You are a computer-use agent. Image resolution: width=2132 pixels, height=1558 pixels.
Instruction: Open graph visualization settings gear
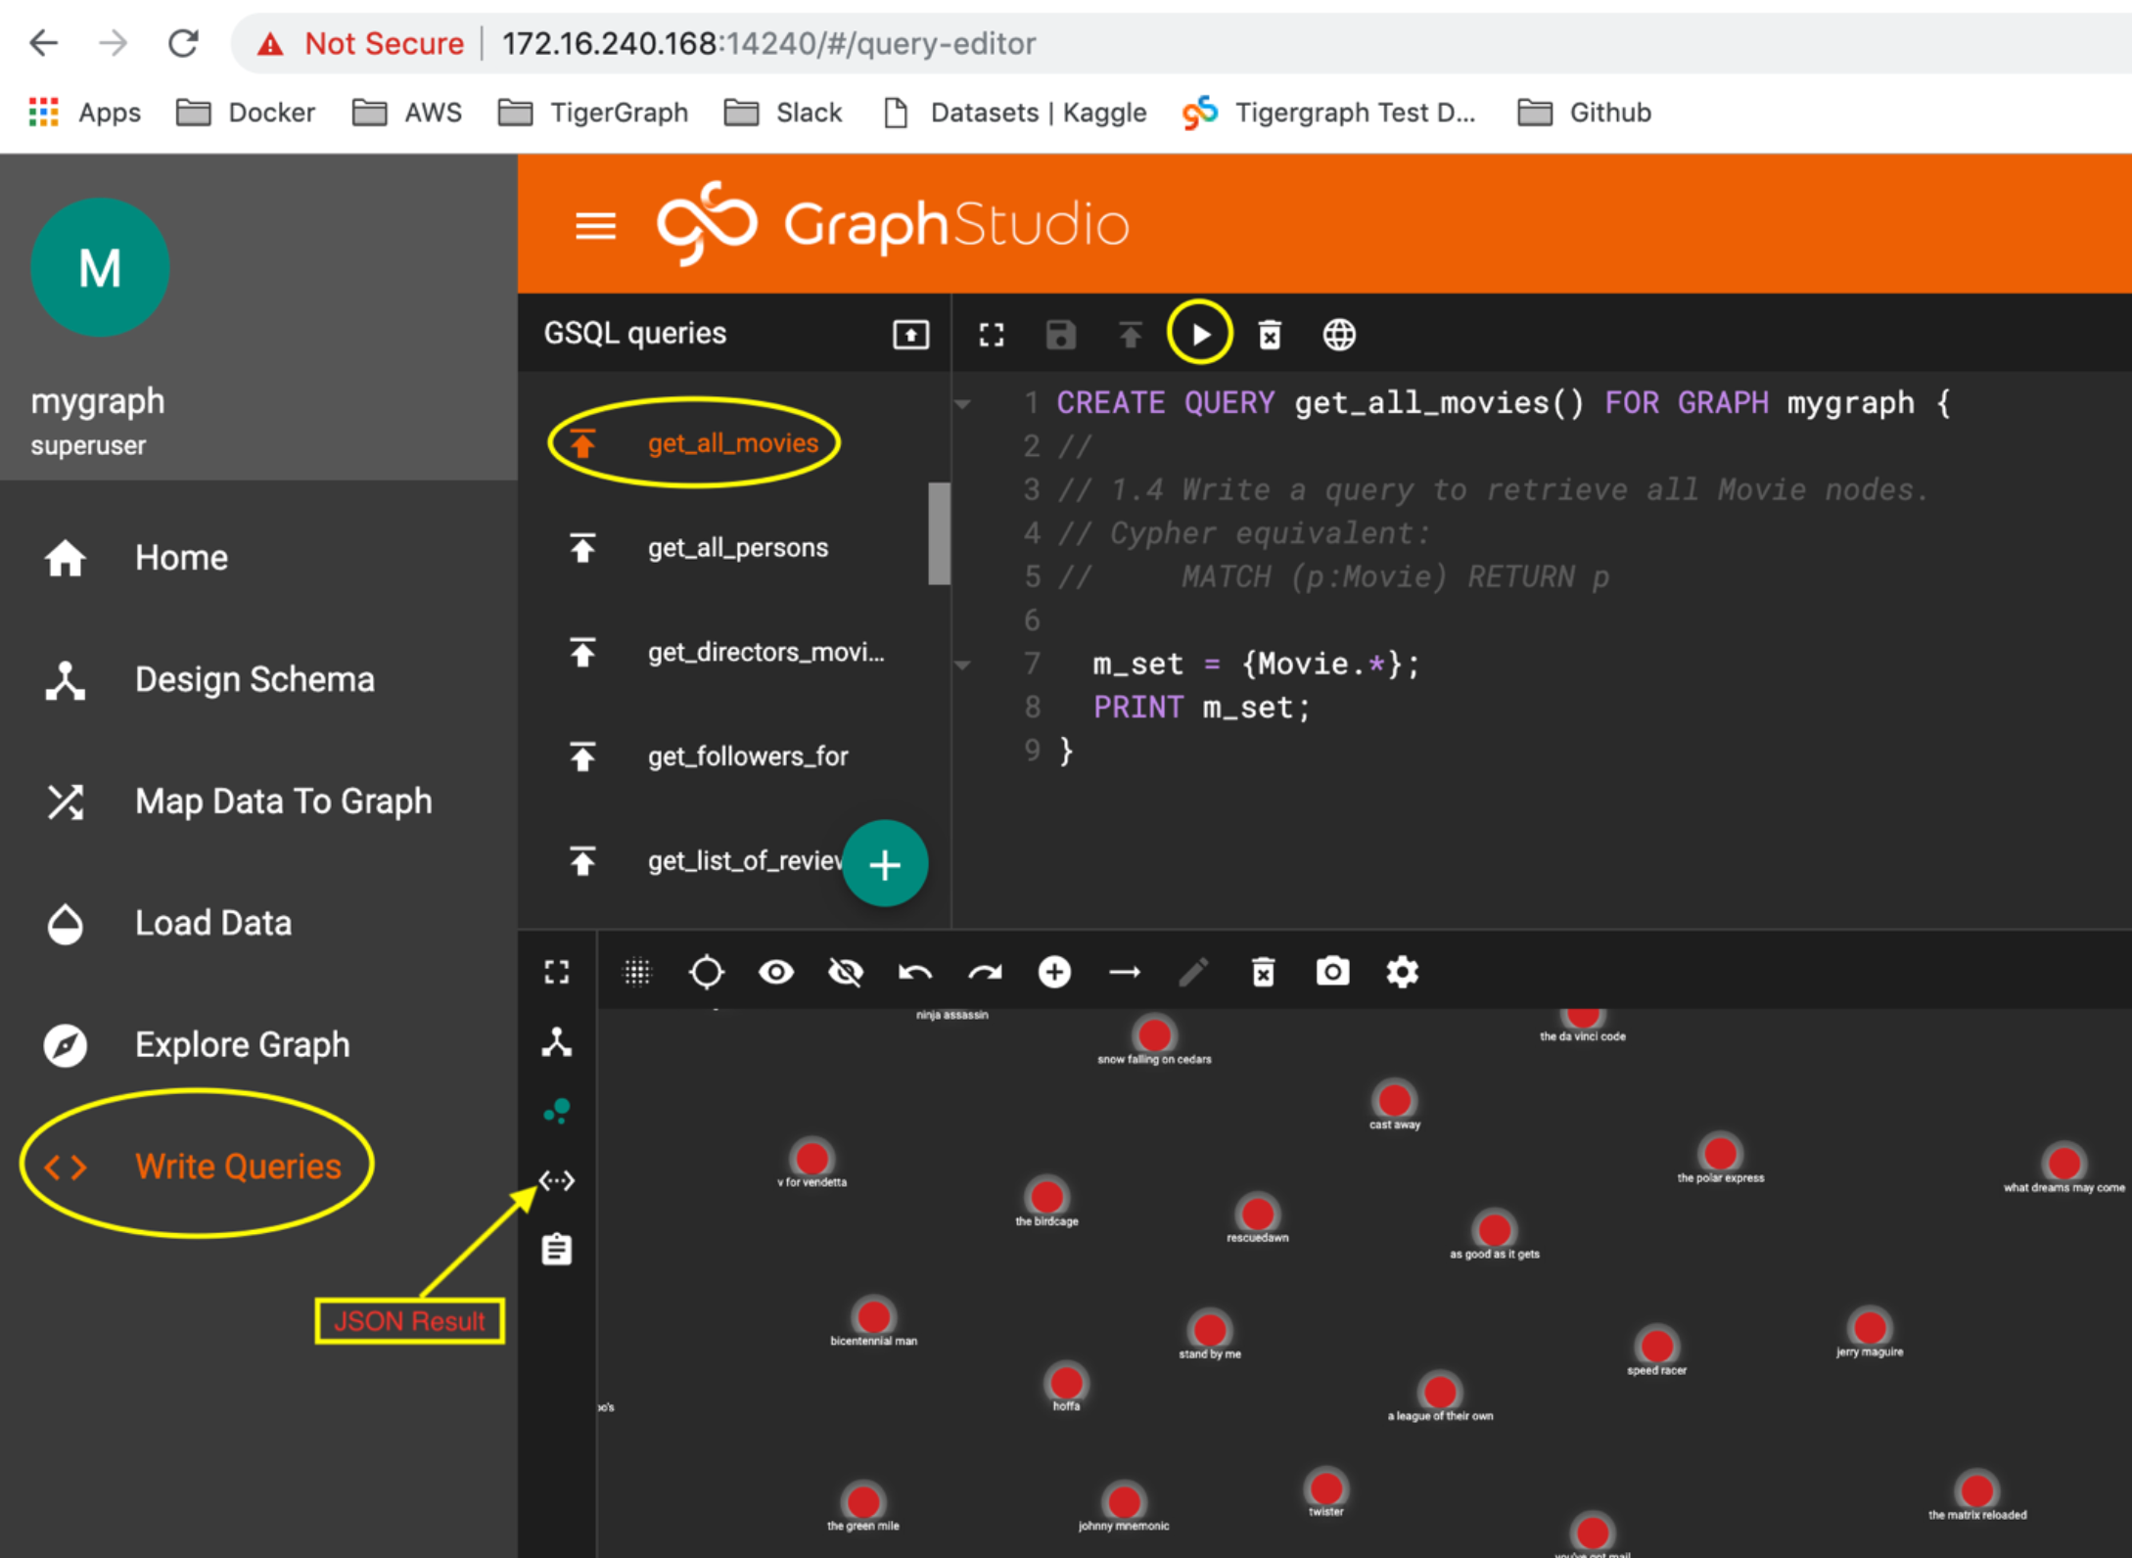tap(1402, 972)
